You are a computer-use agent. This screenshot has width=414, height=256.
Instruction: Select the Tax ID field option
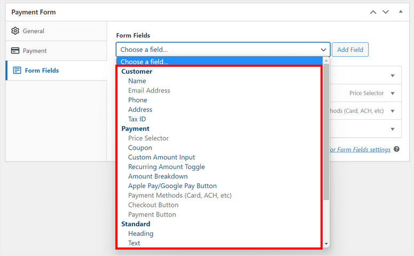137,119
